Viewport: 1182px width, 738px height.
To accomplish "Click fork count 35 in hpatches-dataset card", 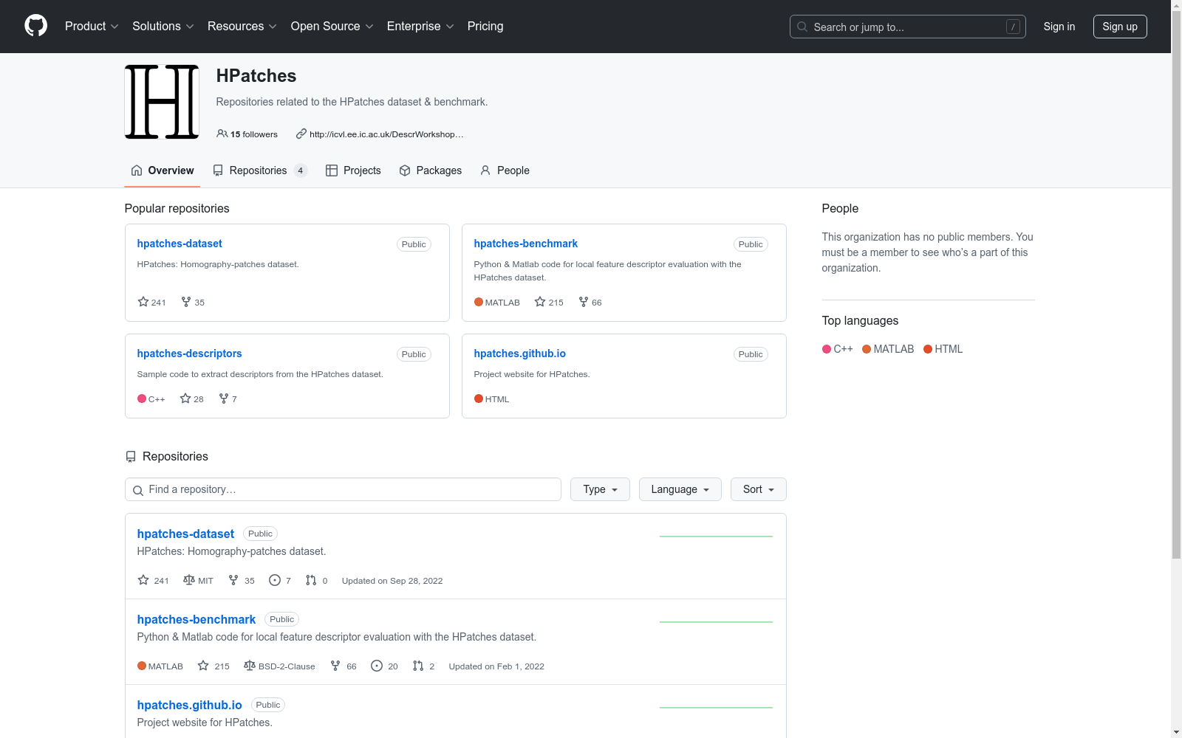I will pyautogui.click(x=193, y=302).
